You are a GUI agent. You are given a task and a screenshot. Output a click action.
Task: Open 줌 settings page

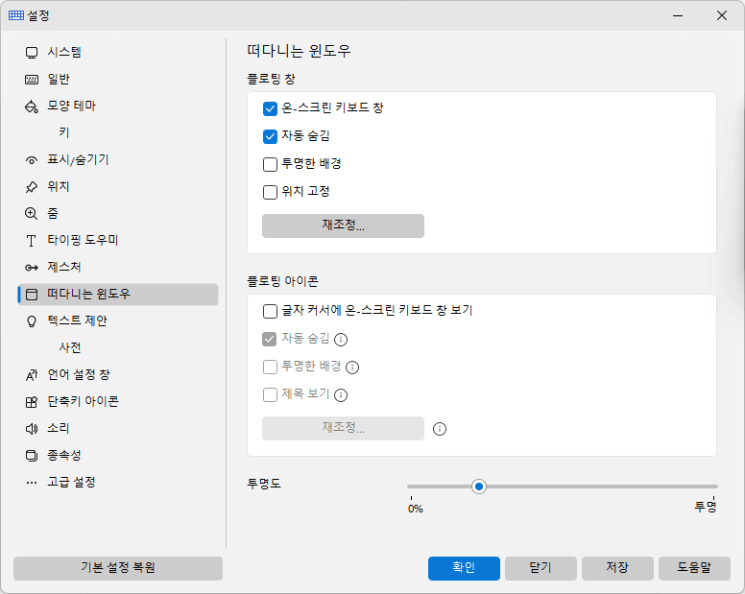click(118, 214)
